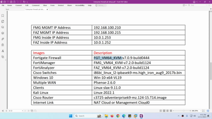
Task: Select continuous facing view mode
Action: (171, 111)
